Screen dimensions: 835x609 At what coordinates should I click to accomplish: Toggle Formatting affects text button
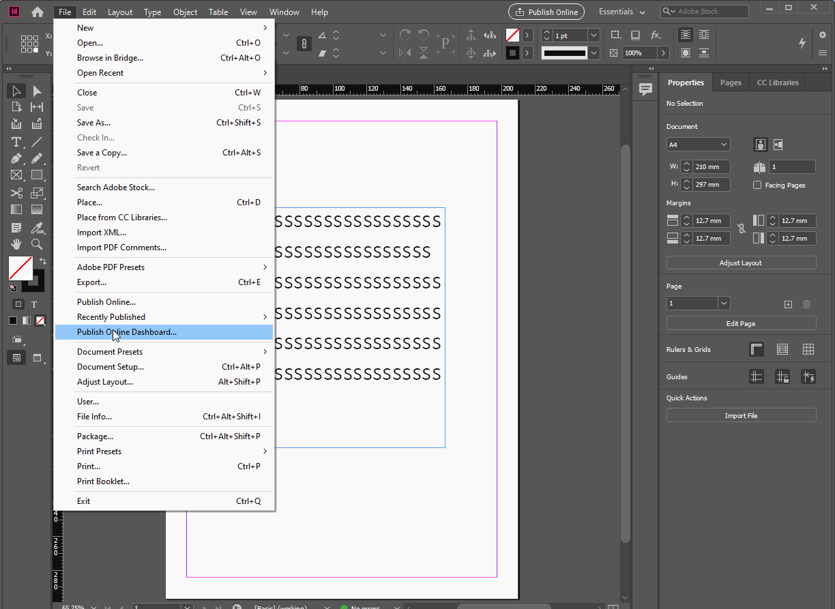click(34, 304)
